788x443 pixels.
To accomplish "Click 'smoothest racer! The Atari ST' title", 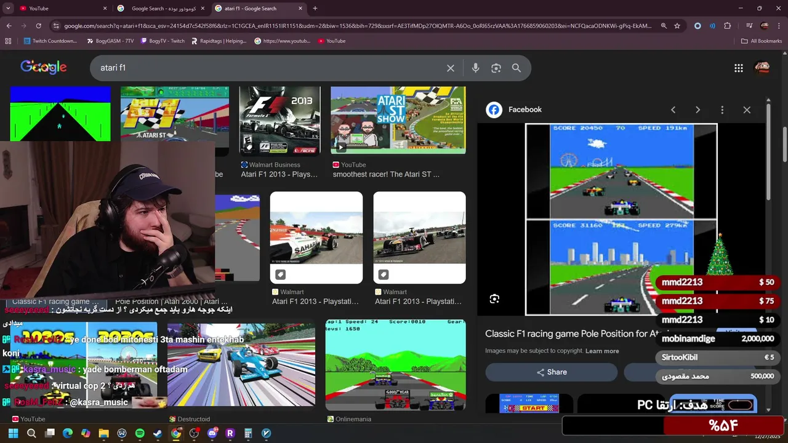I will (x=386, y=174).
